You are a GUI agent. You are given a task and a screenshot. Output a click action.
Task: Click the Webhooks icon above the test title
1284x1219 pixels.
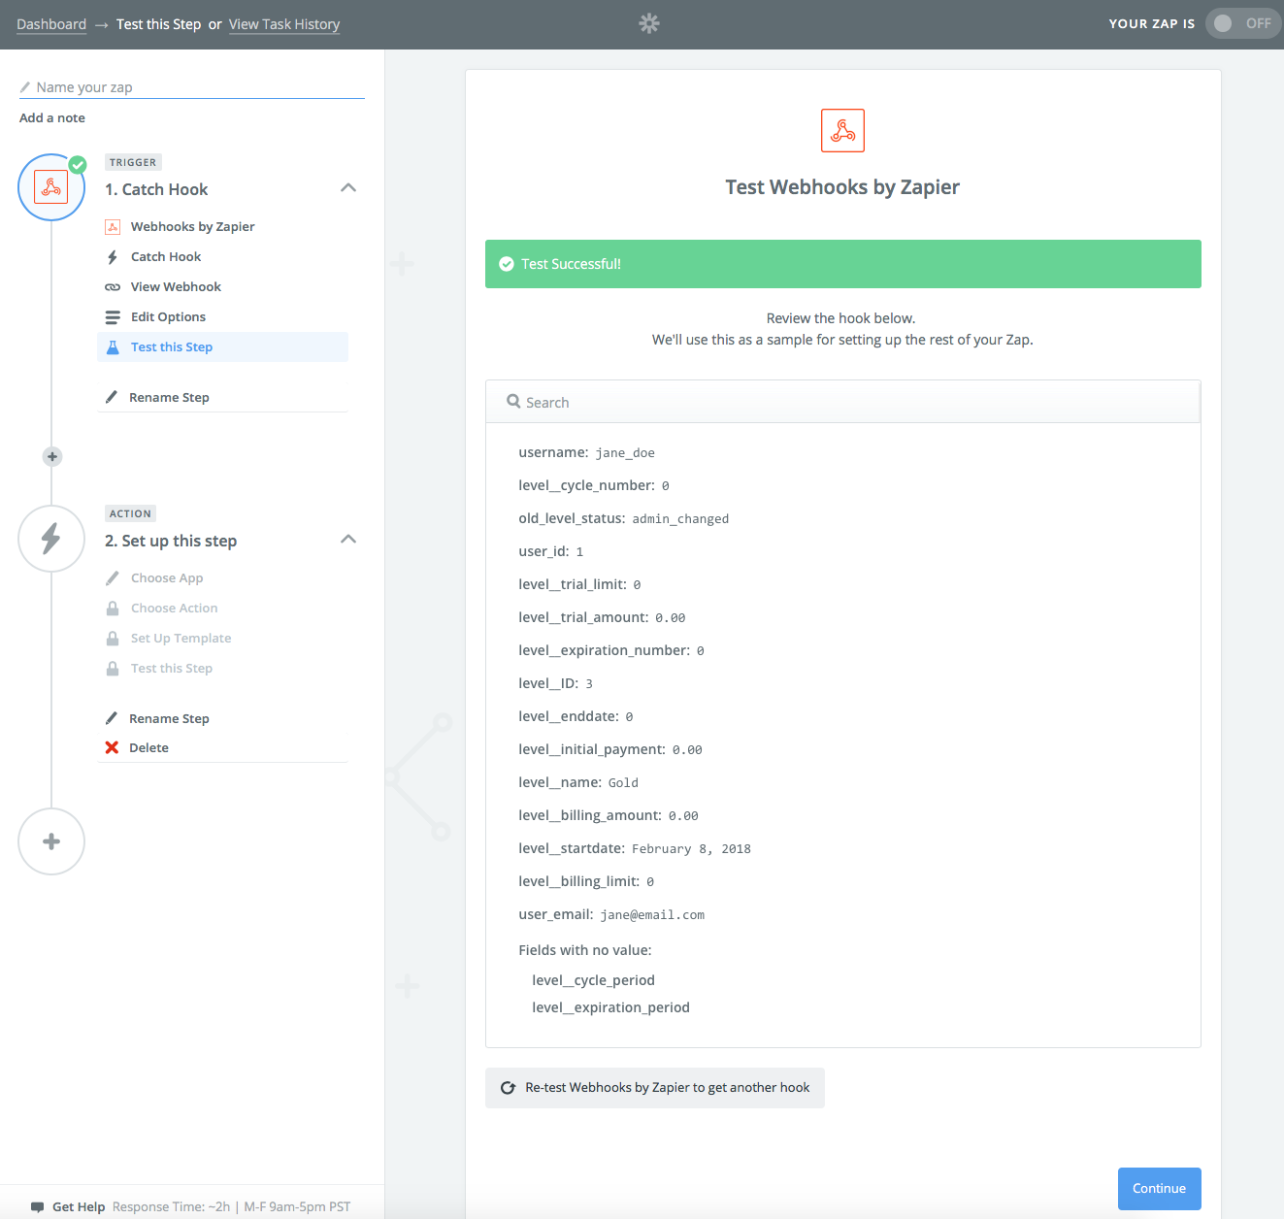click(x=842, y=130)
